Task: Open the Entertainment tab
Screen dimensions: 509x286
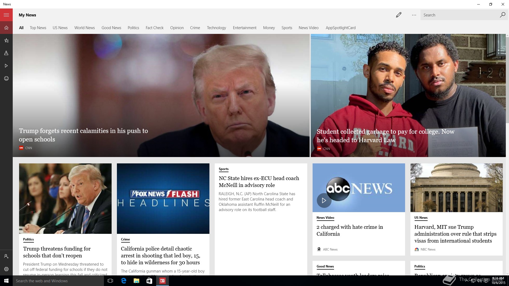Action: pyautogui.click(x=245, y=28)
